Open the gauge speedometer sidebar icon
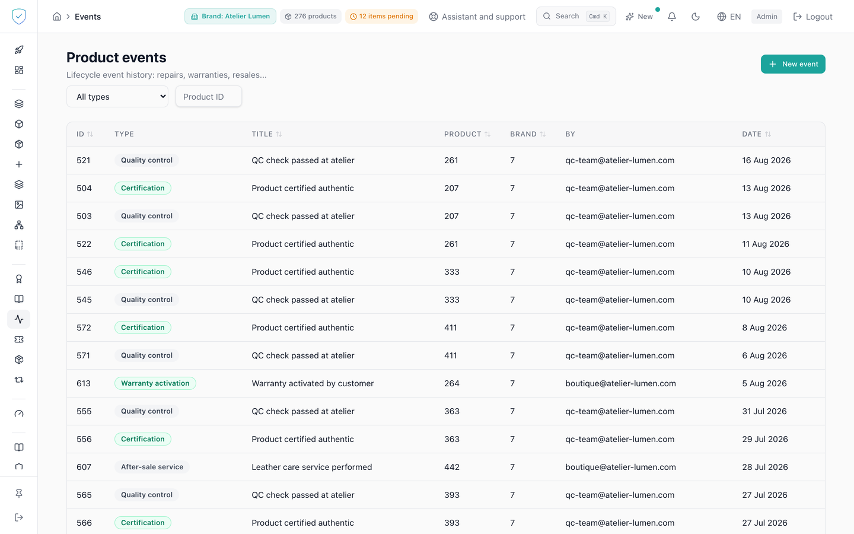This screenshot has width=854, height=534. tap(19, 414)
